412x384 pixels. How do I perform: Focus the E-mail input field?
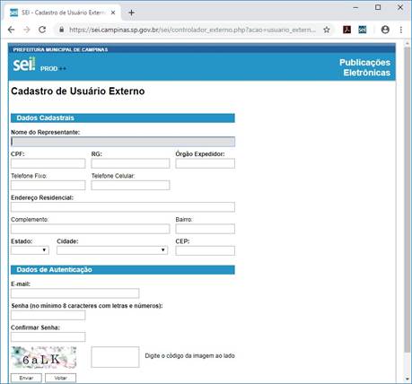75,293
